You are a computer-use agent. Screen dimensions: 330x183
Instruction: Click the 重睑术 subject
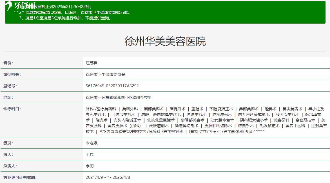[197, 109]
